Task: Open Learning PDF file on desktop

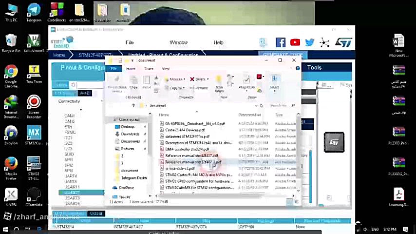Action: [x=399, y=197]
